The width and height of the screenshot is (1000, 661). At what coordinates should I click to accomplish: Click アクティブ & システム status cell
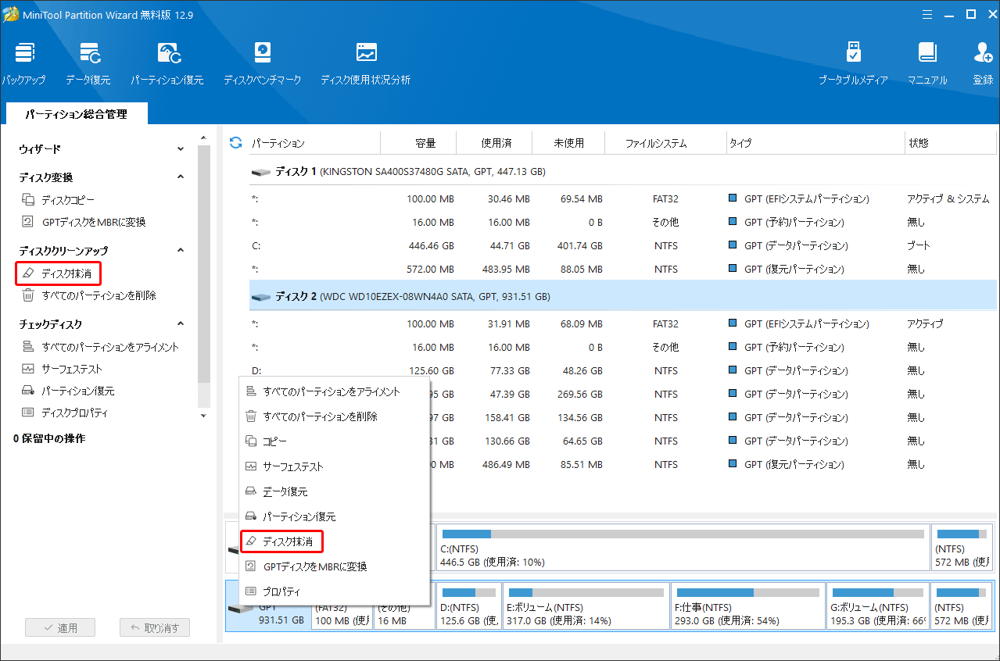[x=948, y=198]
